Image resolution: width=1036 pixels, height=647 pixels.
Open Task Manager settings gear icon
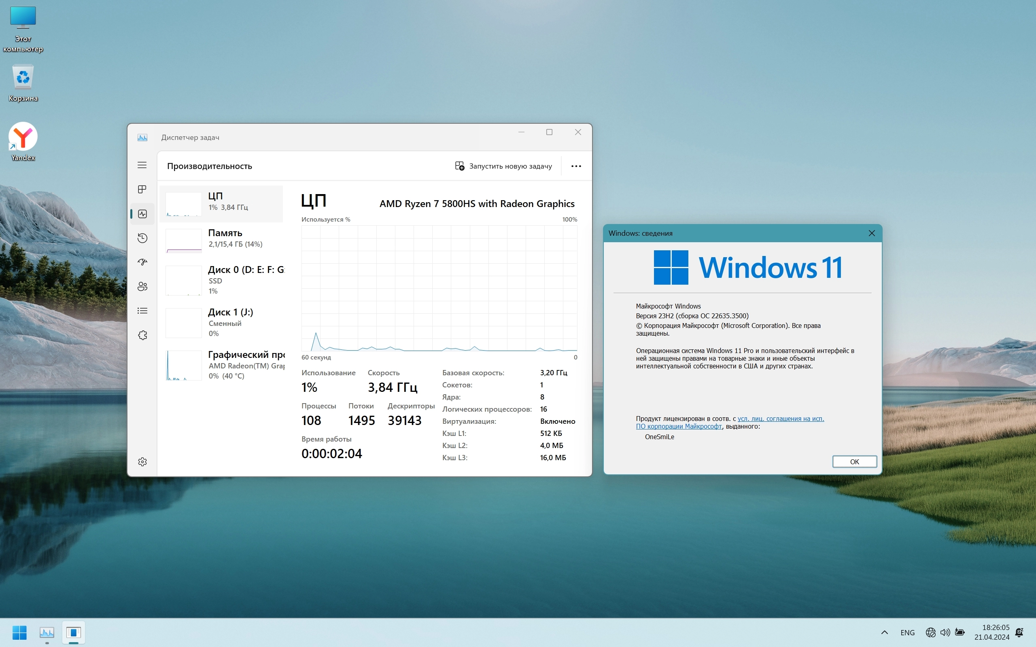point(142,462)
